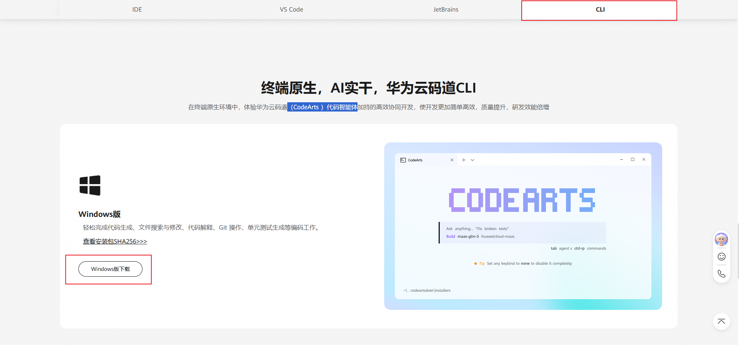Open the robot assistant avatar icon
Screen dimensions: 739x345
pyautogui.click(x=721, y=240)
